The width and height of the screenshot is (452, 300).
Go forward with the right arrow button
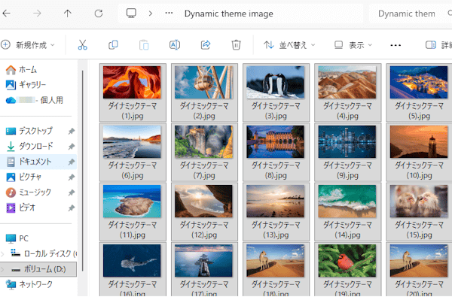37,14
